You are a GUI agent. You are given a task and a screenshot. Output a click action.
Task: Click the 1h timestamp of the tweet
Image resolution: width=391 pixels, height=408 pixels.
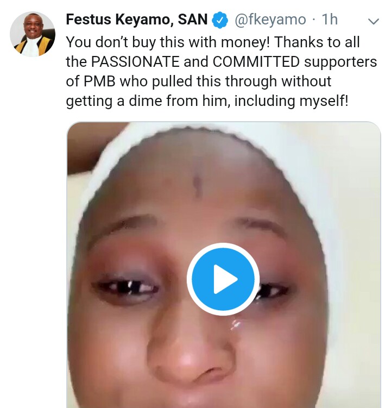[x=329, y=20]
